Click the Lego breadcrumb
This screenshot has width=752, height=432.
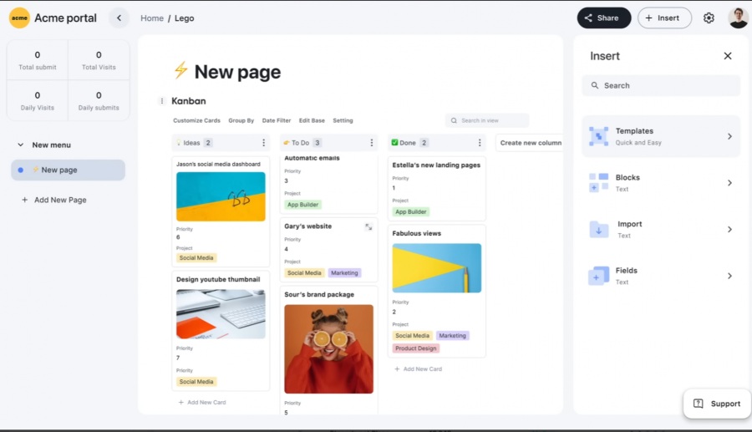tap(184, 18)
